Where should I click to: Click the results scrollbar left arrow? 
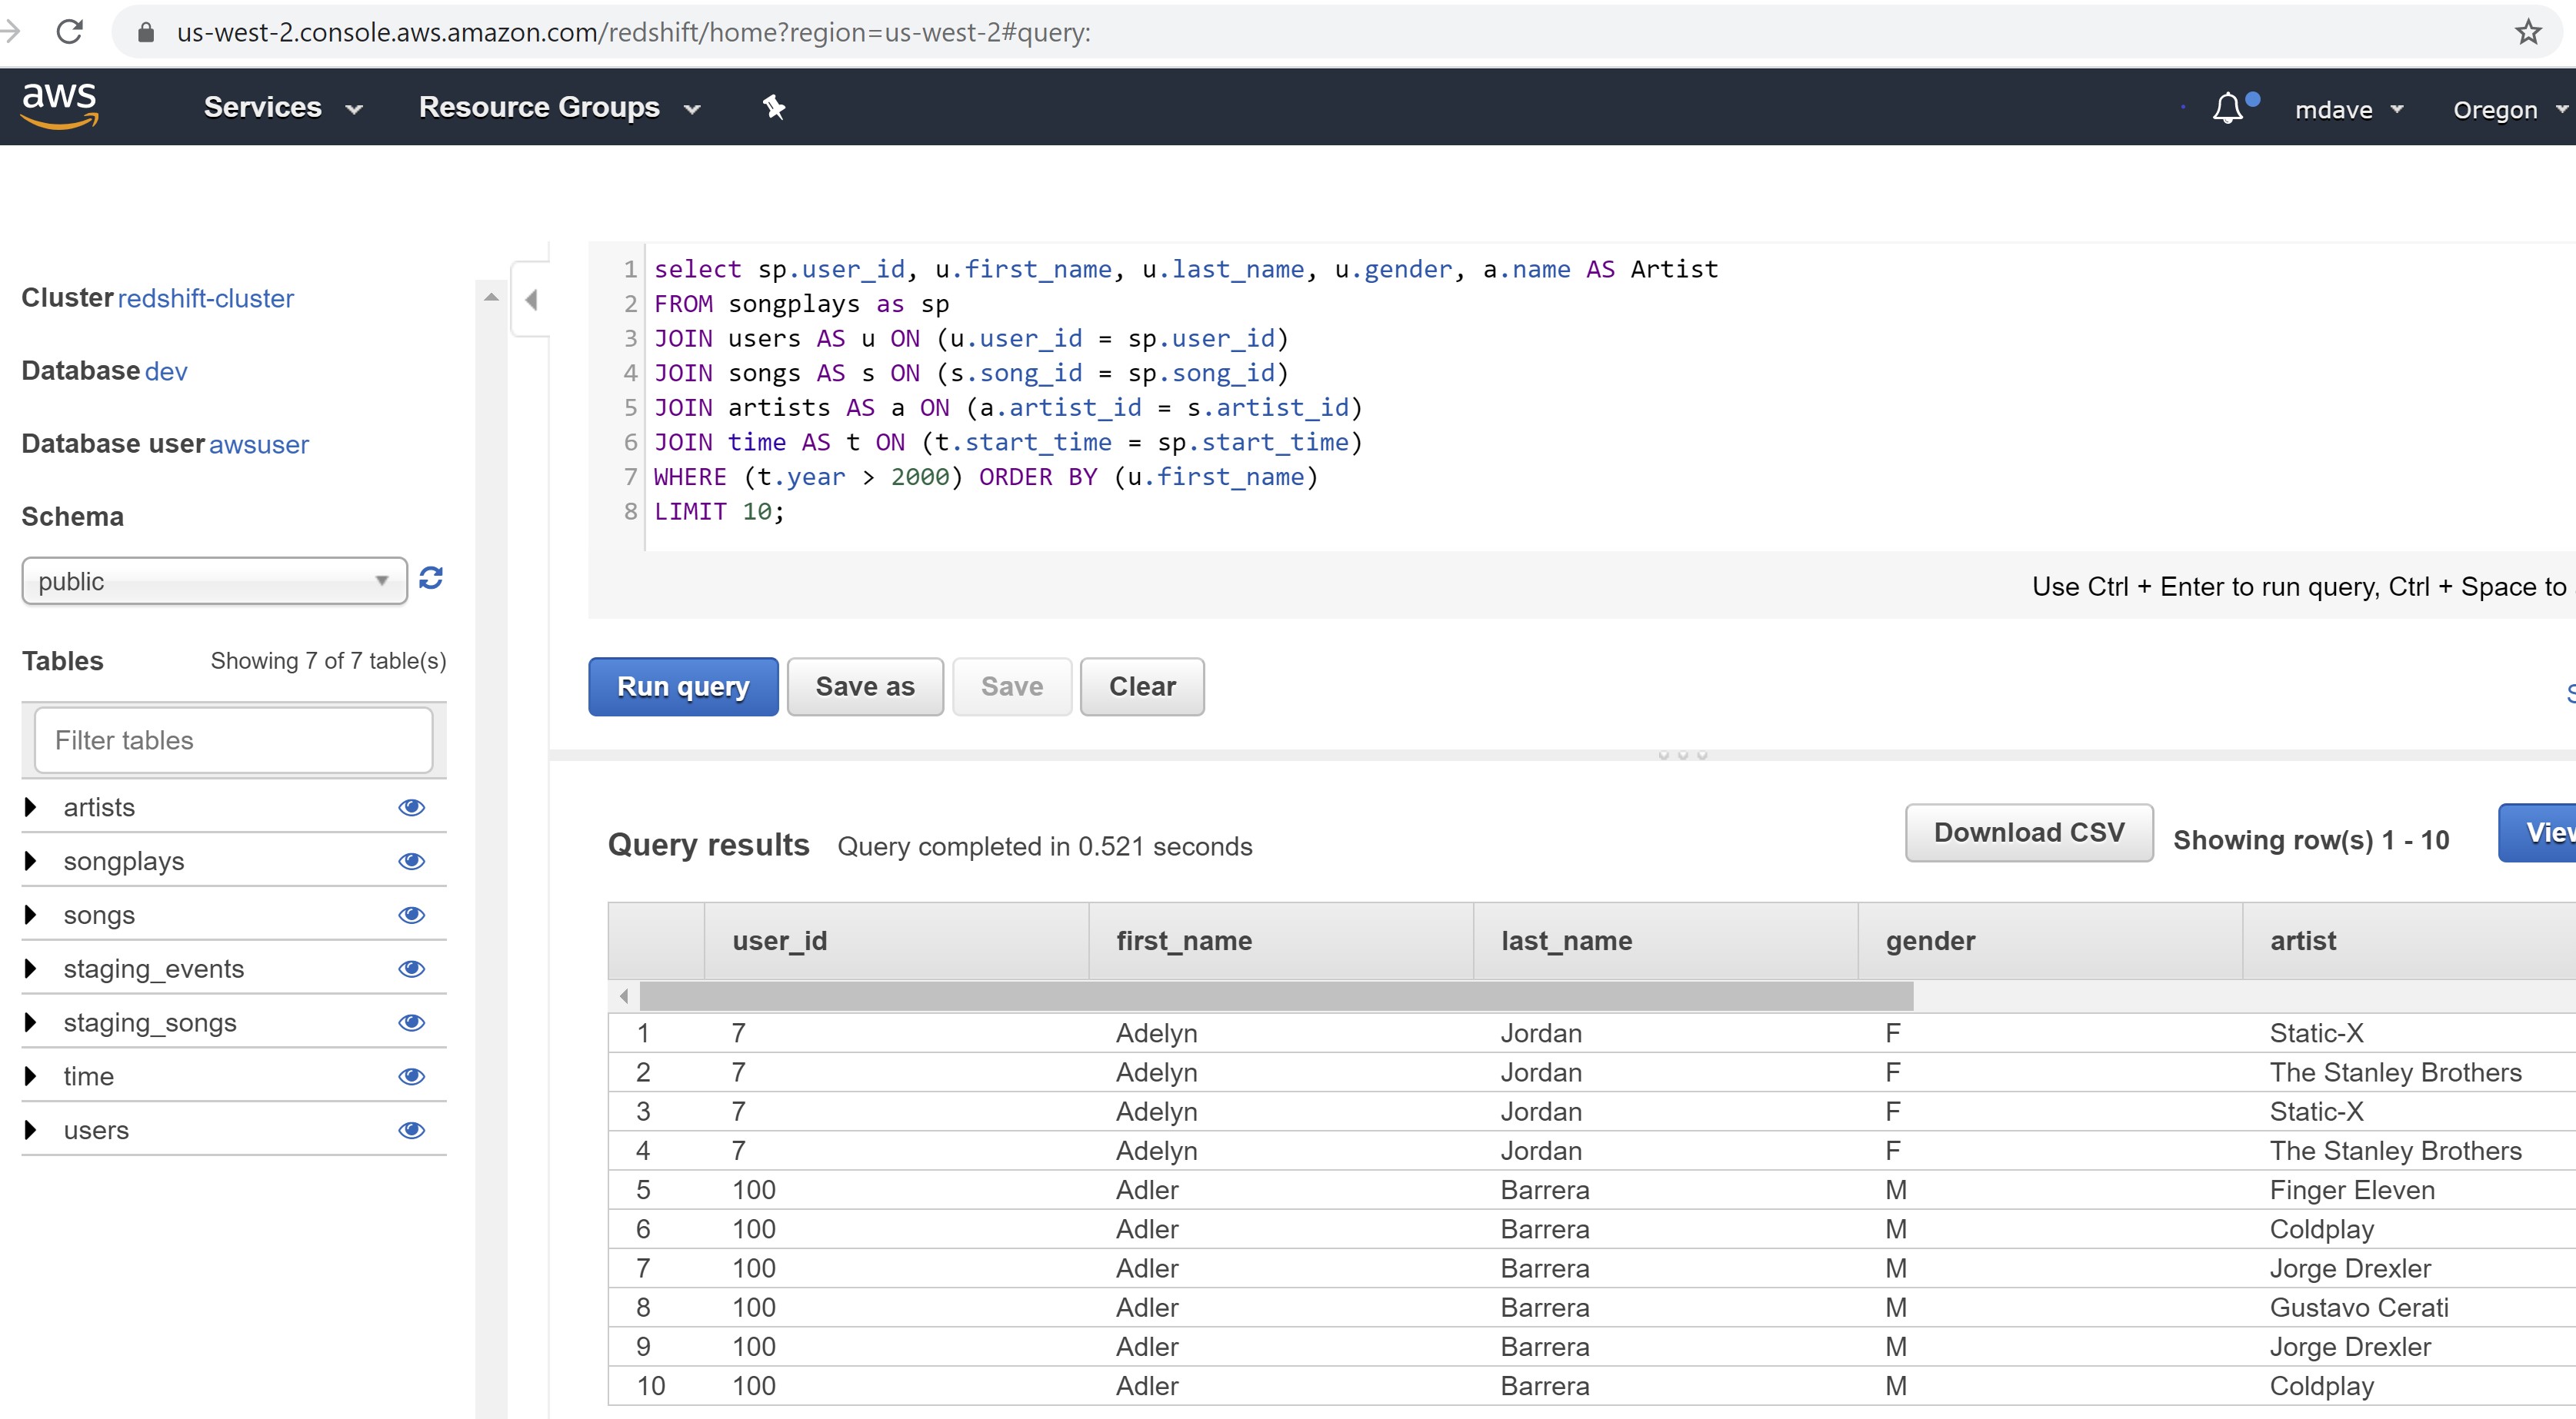pos(624,995)
